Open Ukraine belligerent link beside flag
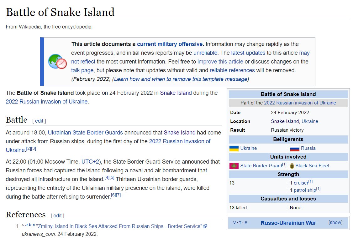The image size is (353, 238). (x=249, y=148)
